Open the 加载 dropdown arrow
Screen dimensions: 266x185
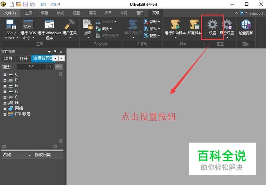pyautogui.click(x=159, y=29)
